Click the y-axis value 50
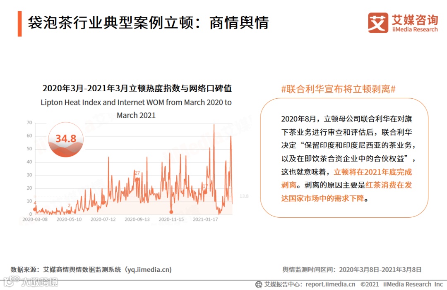The image size is (447, 290). tap(29, 149)
